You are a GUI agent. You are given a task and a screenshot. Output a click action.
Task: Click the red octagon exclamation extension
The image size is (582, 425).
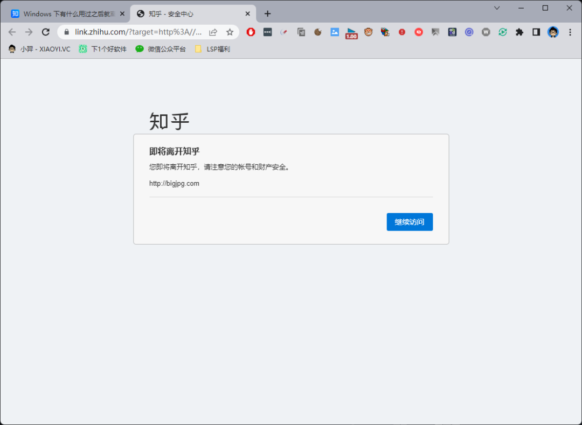click(402, 32)
